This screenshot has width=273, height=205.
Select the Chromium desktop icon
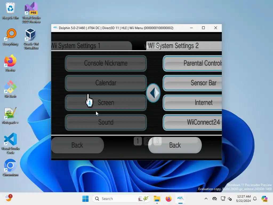(10, 168)
